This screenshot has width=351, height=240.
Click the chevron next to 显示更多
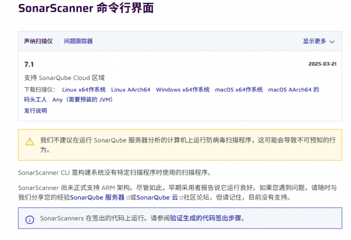coord(332,42)
